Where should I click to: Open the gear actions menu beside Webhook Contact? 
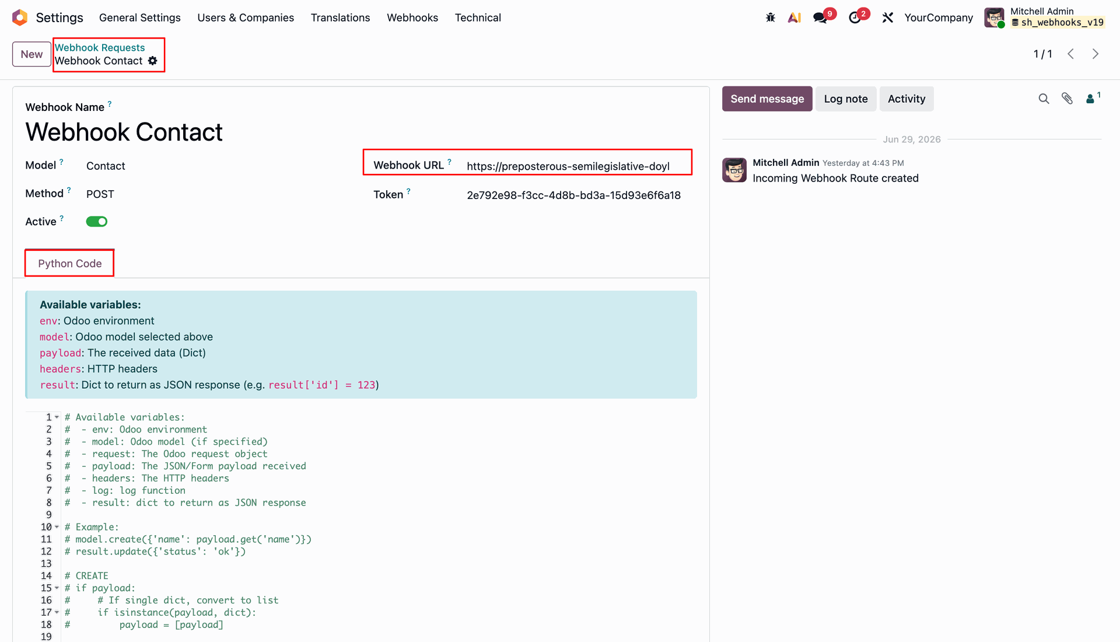(153, 61)
